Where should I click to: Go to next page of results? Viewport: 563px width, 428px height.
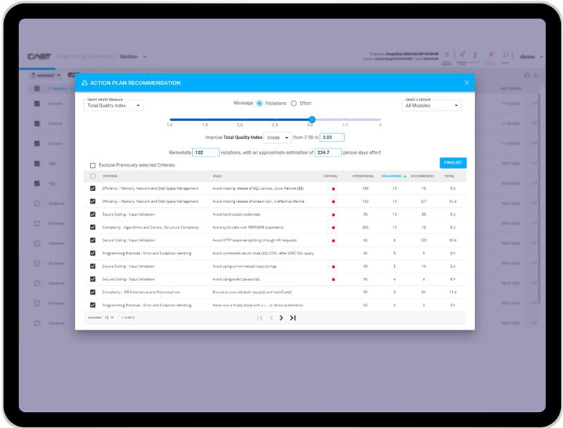tap(281, 318)
